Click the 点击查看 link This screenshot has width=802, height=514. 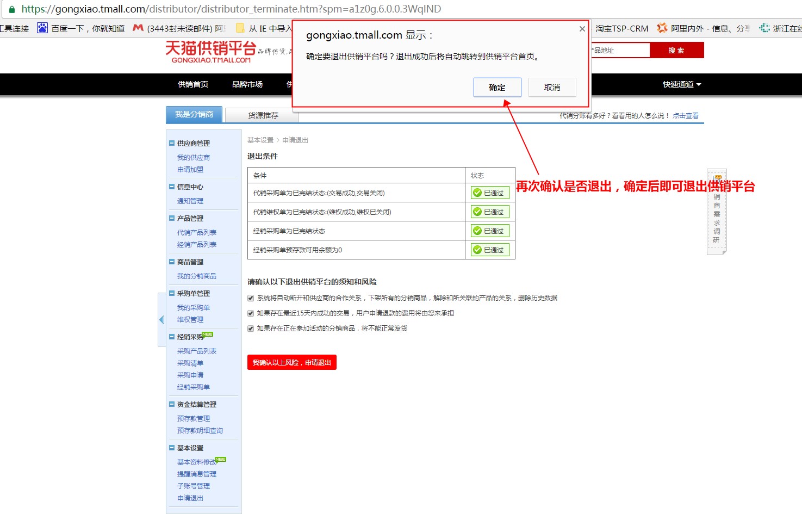[686, 115]
